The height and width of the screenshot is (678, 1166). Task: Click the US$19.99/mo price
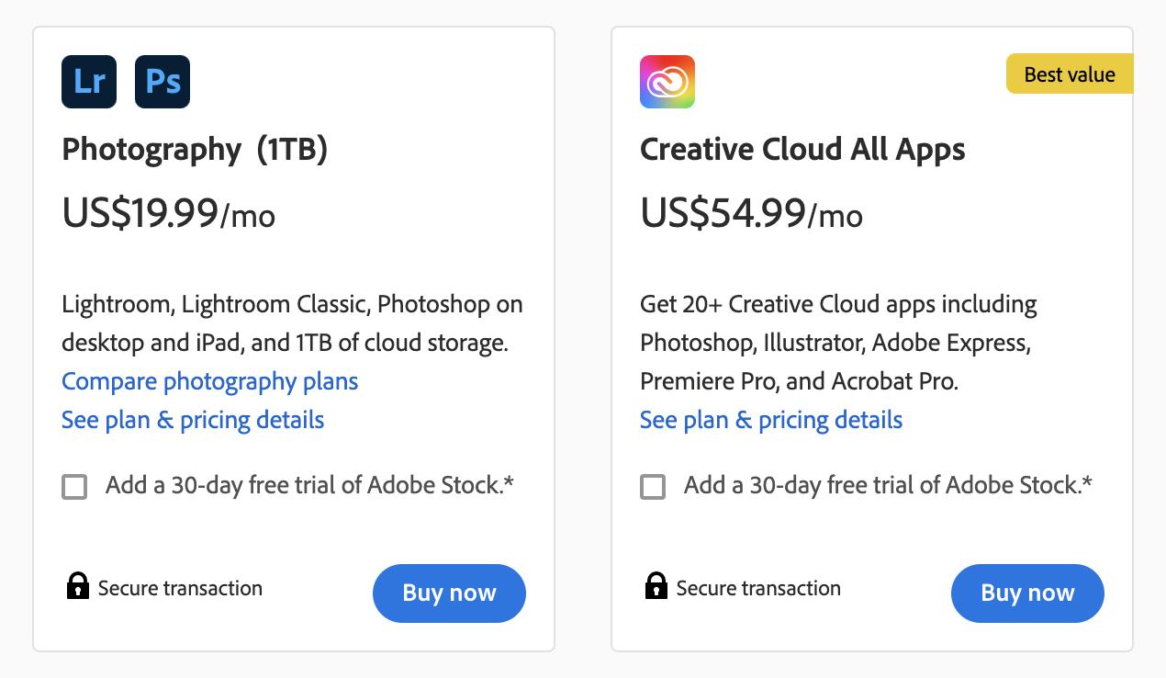(x=169, y=214)
